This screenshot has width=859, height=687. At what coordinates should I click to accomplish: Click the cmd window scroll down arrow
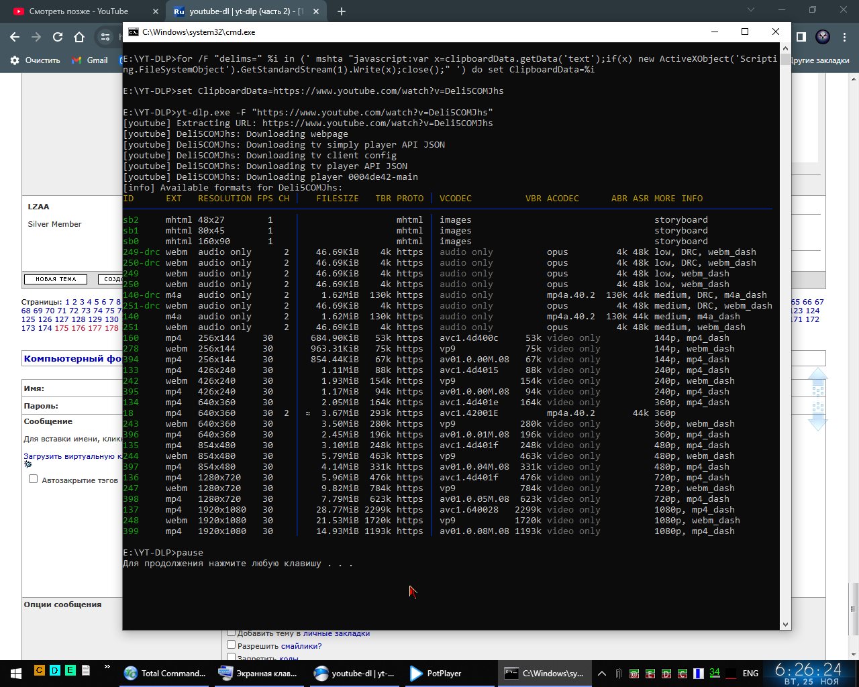pos(785,624)
